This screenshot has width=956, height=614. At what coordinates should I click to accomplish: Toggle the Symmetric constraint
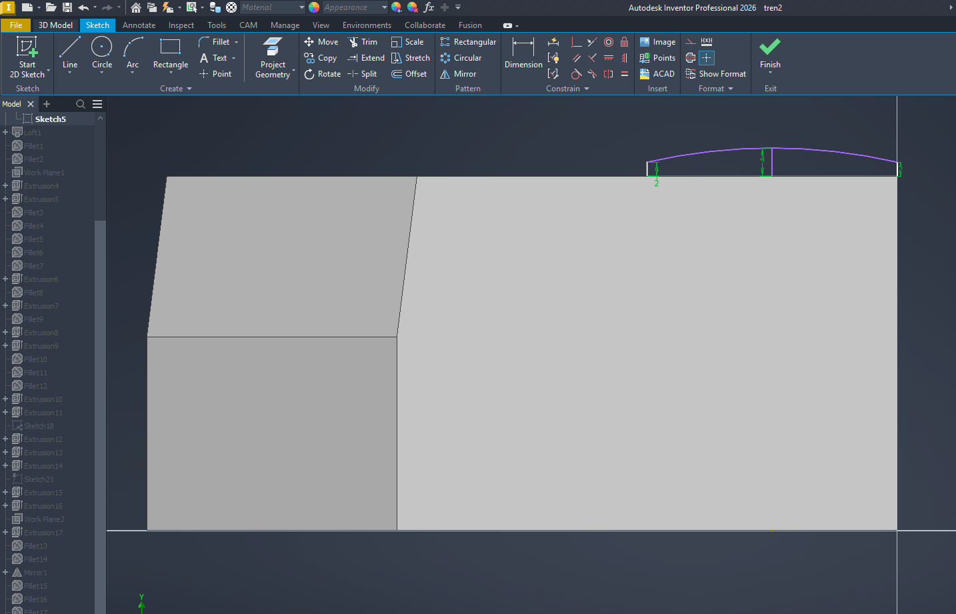[608, 73]
